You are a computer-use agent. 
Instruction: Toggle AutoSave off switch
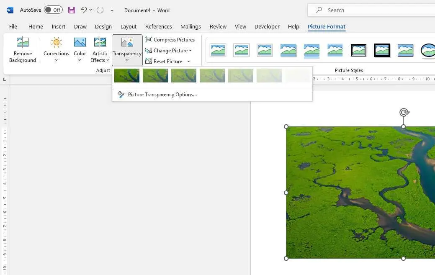point(53,9)
